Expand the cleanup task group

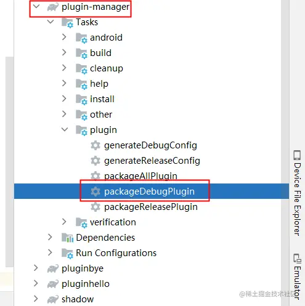(64, 68)
